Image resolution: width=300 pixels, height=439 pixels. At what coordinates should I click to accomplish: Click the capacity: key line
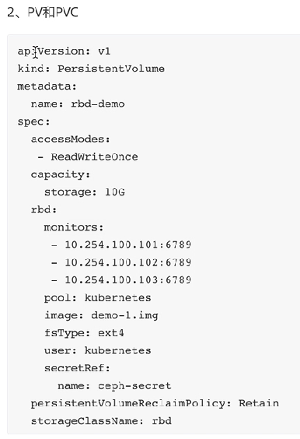click(x=61, y=174)
